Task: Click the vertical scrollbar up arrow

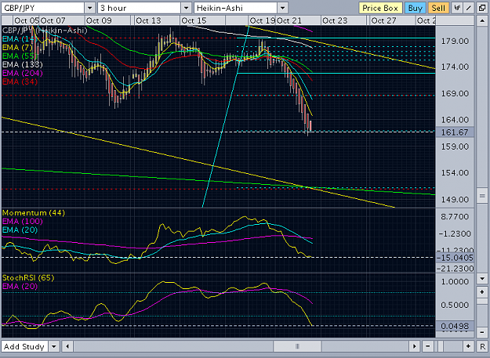Action: [x=481, y=21]
